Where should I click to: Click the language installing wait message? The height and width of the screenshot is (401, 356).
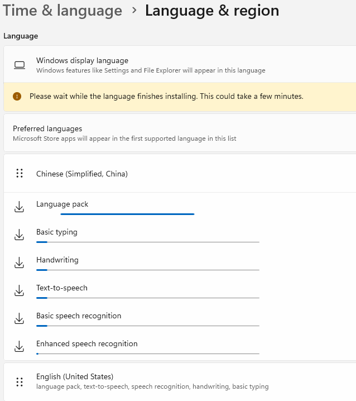tap(166, 97)
